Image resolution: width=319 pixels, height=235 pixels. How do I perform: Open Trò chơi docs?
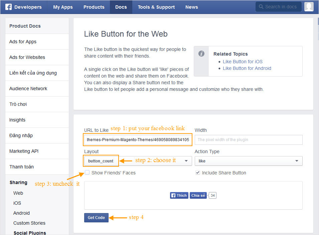37,104
